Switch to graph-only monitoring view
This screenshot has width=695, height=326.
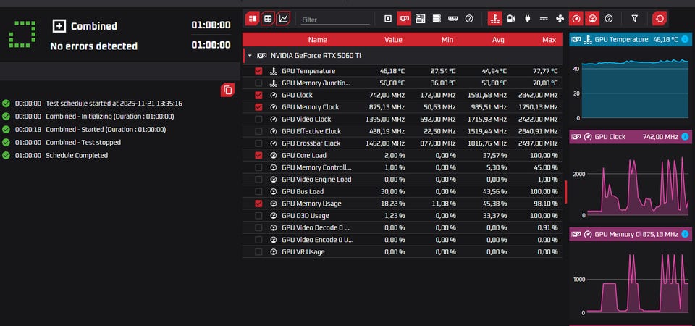coord(283,19)
